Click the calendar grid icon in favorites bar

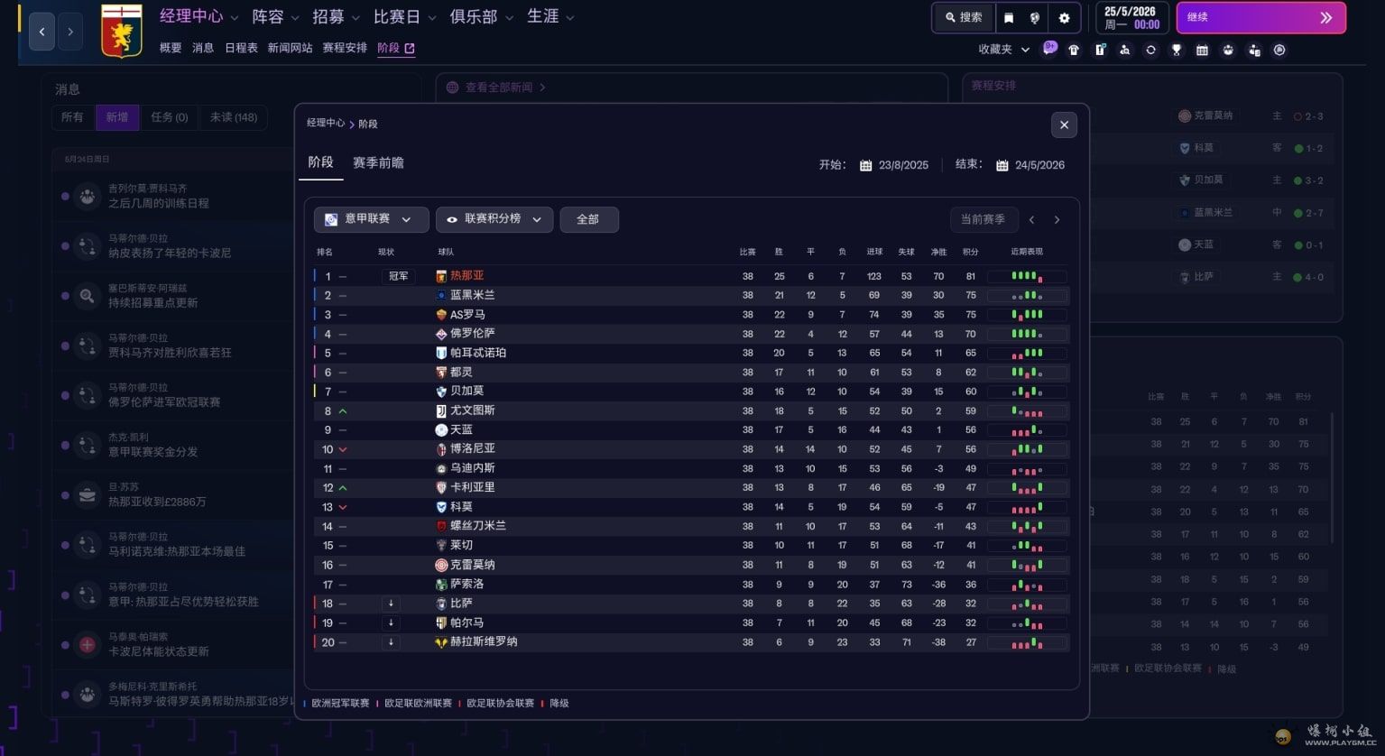(1202, 51)
